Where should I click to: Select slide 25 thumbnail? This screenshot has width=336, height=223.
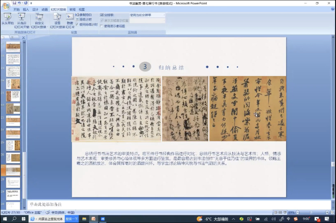(13, 146)
